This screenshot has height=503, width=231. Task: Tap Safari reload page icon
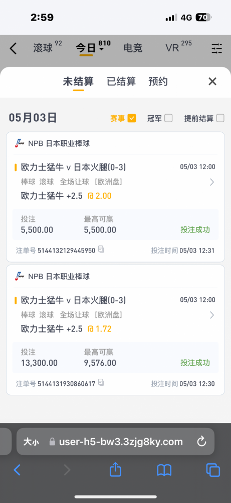point(201,442)
